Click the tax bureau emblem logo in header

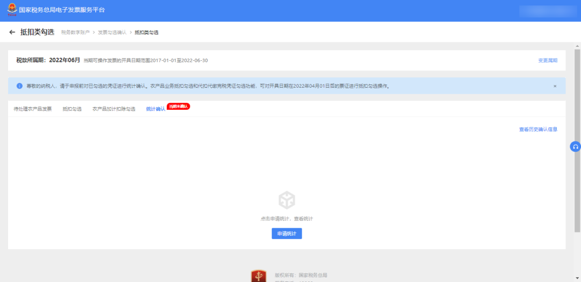pos(11,10)
